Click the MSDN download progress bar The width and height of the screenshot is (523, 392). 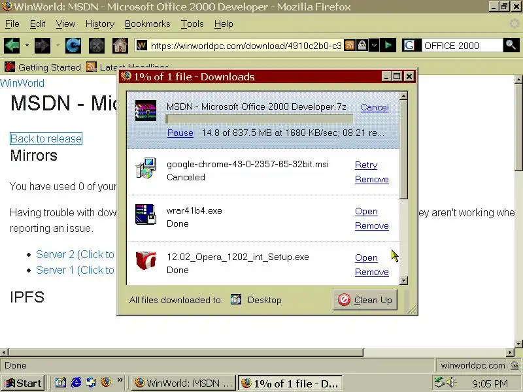(x=259, y=119)
